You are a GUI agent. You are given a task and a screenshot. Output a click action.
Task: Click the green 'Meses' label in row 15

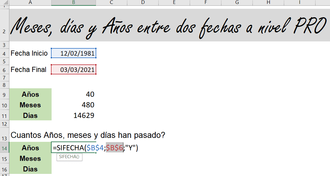[x=30, y=158]
